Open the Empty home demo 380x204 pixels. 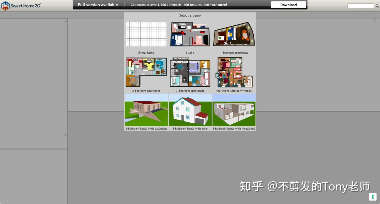click(x=146, y=34)
